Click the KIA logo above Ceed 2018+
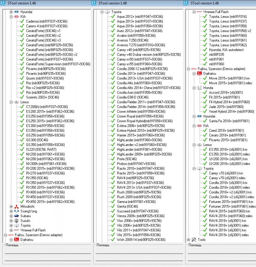The width and height of the screenshot is (256, 267). pyautogui.click(x=199, y=126)
